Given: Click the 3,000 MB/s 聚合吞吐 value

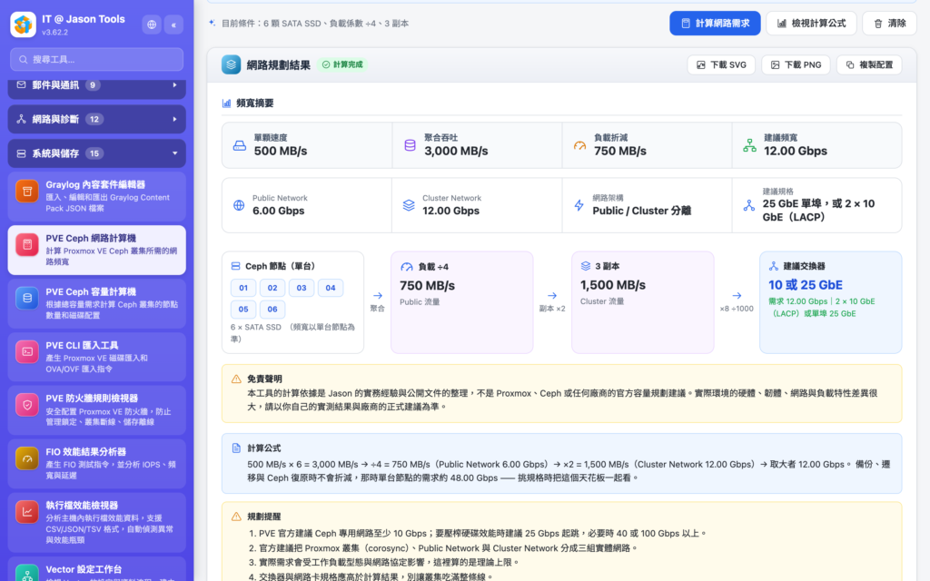Looking at the screenshot, I should pyautogui.click(x=456, y=152).
